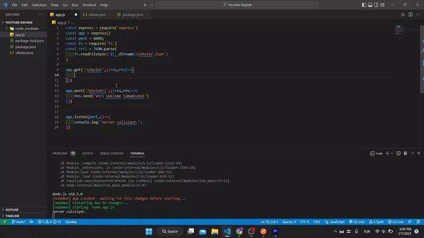The image size is (424, 238).
Task: Change file encoding UTF-8
Action: coord(305,222)
